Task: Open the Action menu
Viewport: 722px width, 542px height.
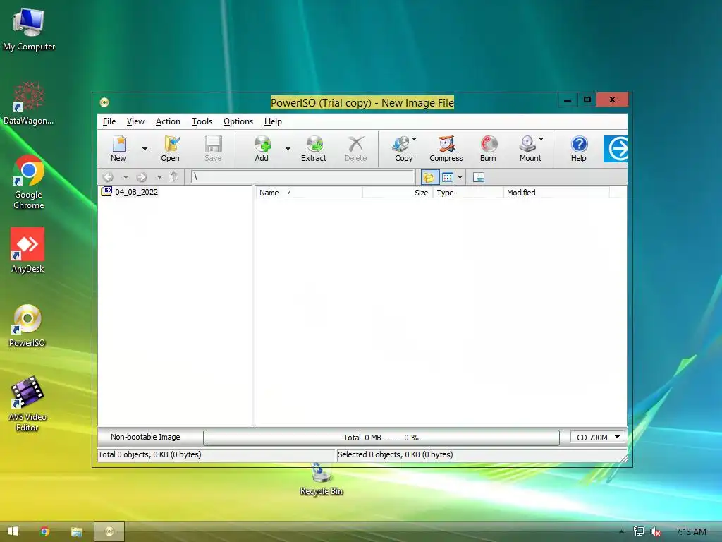Action: [168, 121]
